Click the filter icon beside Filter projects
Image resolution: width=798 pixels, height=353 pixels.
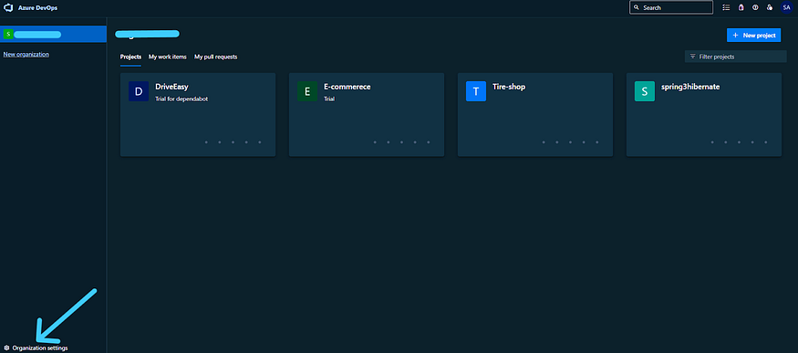[x=692, y=57]
